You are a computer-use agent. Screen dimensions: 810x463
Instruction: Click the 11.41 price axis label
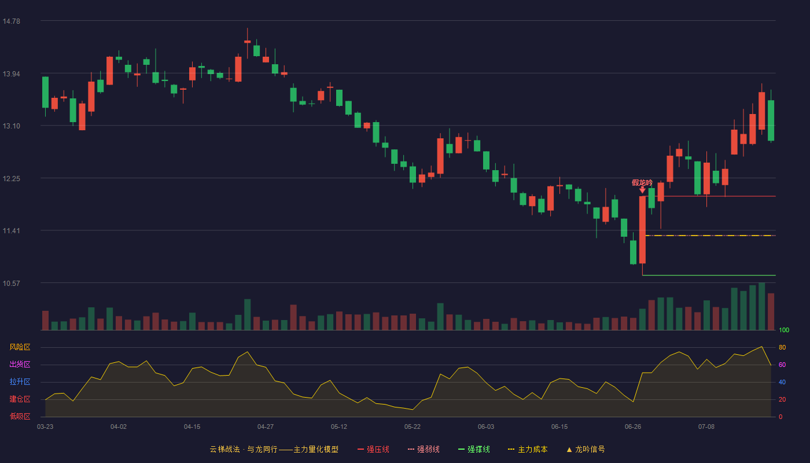(11, 231)
